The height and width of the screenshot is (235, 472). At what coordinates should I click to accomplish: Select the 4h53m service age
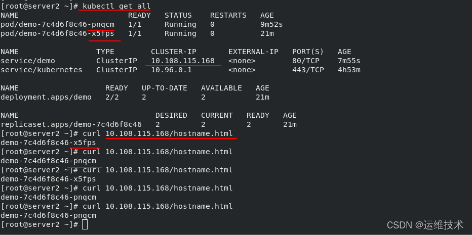click(349, 70)
